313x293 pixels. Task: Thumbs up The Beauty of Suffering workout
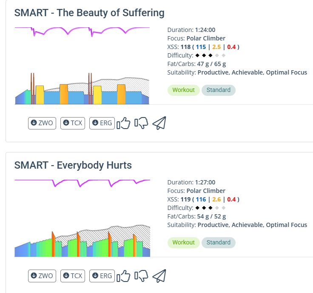click(x=123, y=123)
